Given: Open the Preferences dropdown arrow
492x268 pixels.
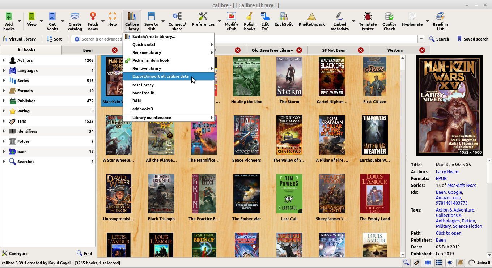Looking at the screenshot, I should point(219,21).
